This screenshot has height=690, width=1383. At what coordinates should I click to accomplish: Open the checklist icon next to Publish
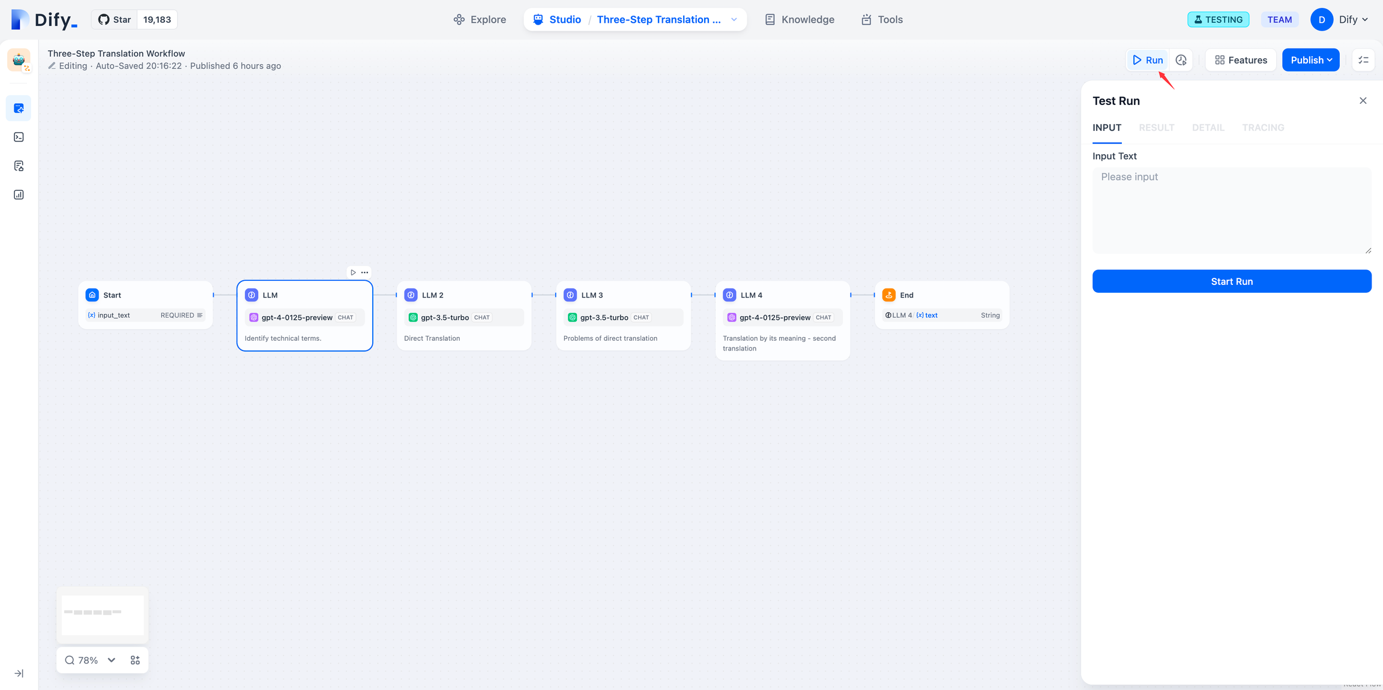(1363, 60)
